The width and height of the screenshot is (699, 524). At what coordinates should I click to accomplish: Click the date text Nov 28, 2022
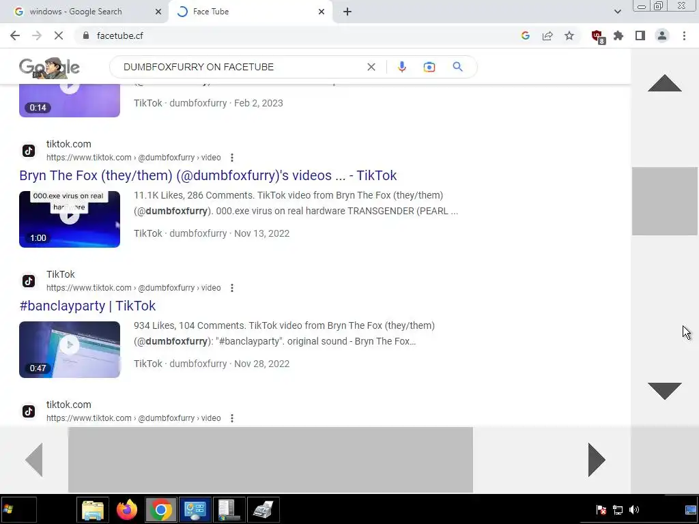pyautogui.click(x=261, y=364)
